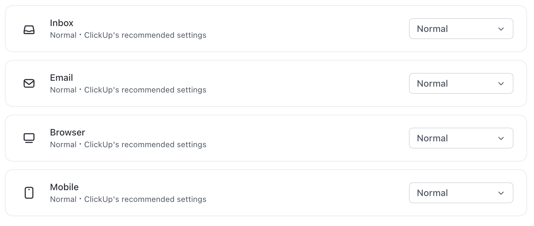Click the ClickUp's recommended settings text under Email
The height and width of the screenshot is (226, 534).
tap(145, 90)
